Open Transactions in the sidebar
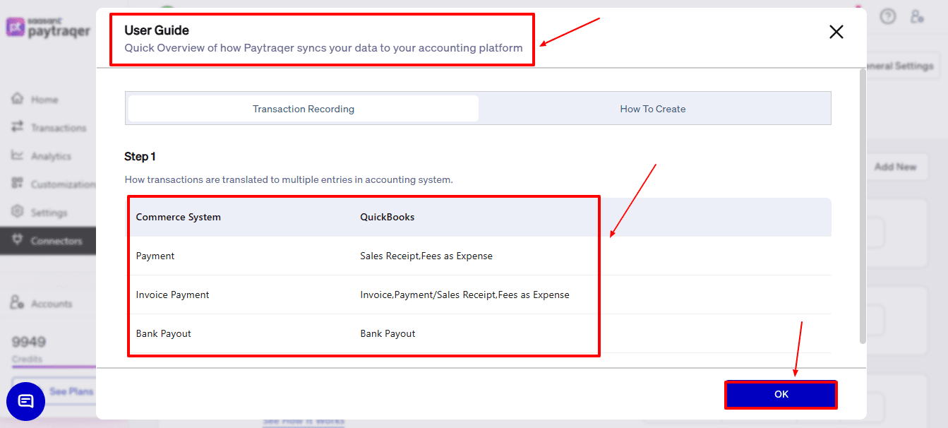Viewport: 948px width, 428px height. tap(59, 128)
